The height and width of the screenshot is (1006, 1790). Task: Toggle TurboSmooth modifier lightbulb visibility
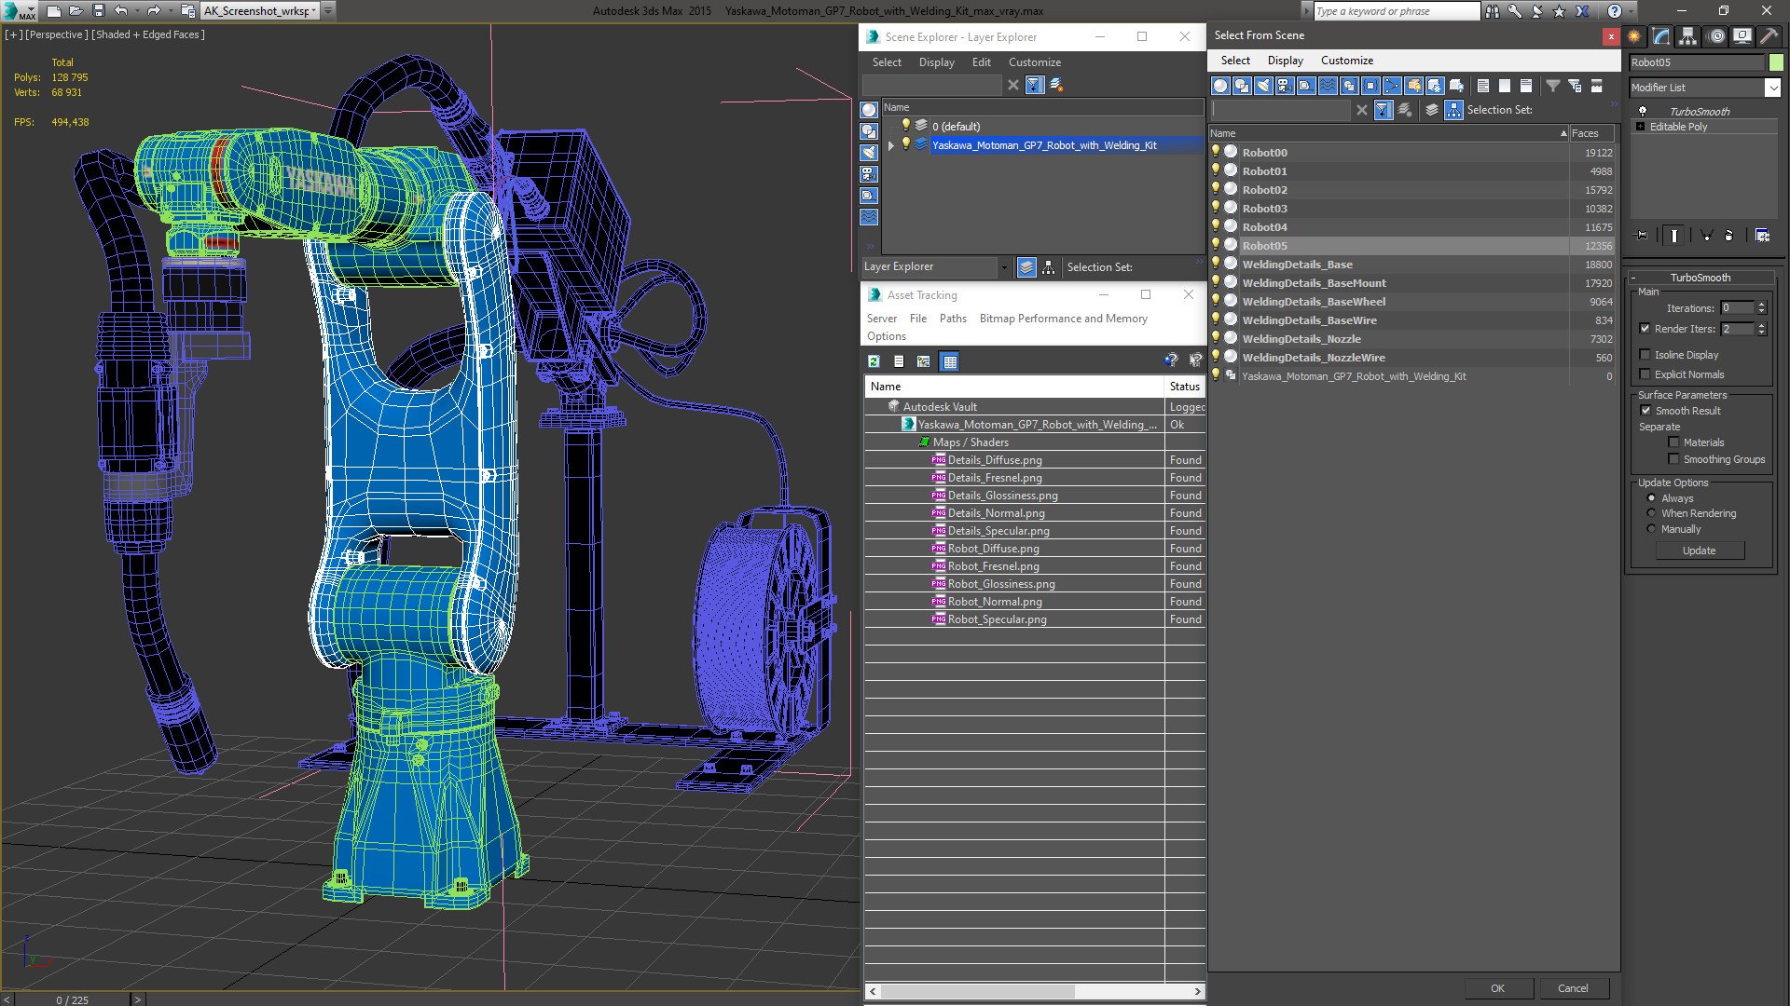point(1642,111)
